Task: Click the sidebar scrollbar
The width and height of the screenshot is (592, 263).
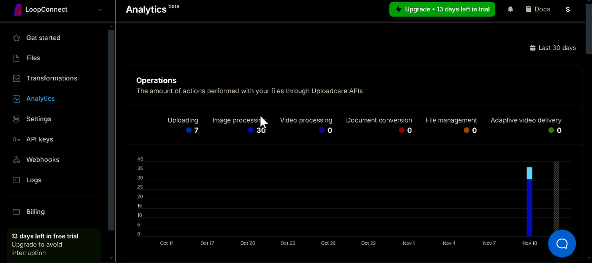Action: (111, 130)
